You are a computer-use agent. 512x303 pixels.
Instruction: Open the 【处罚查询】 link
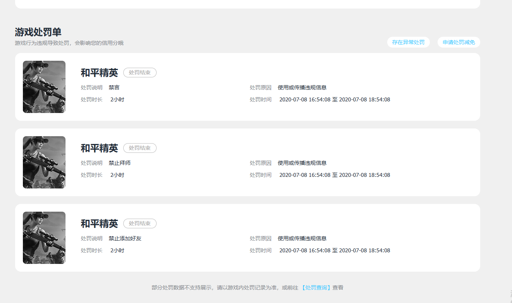click(x=316, y=288)
